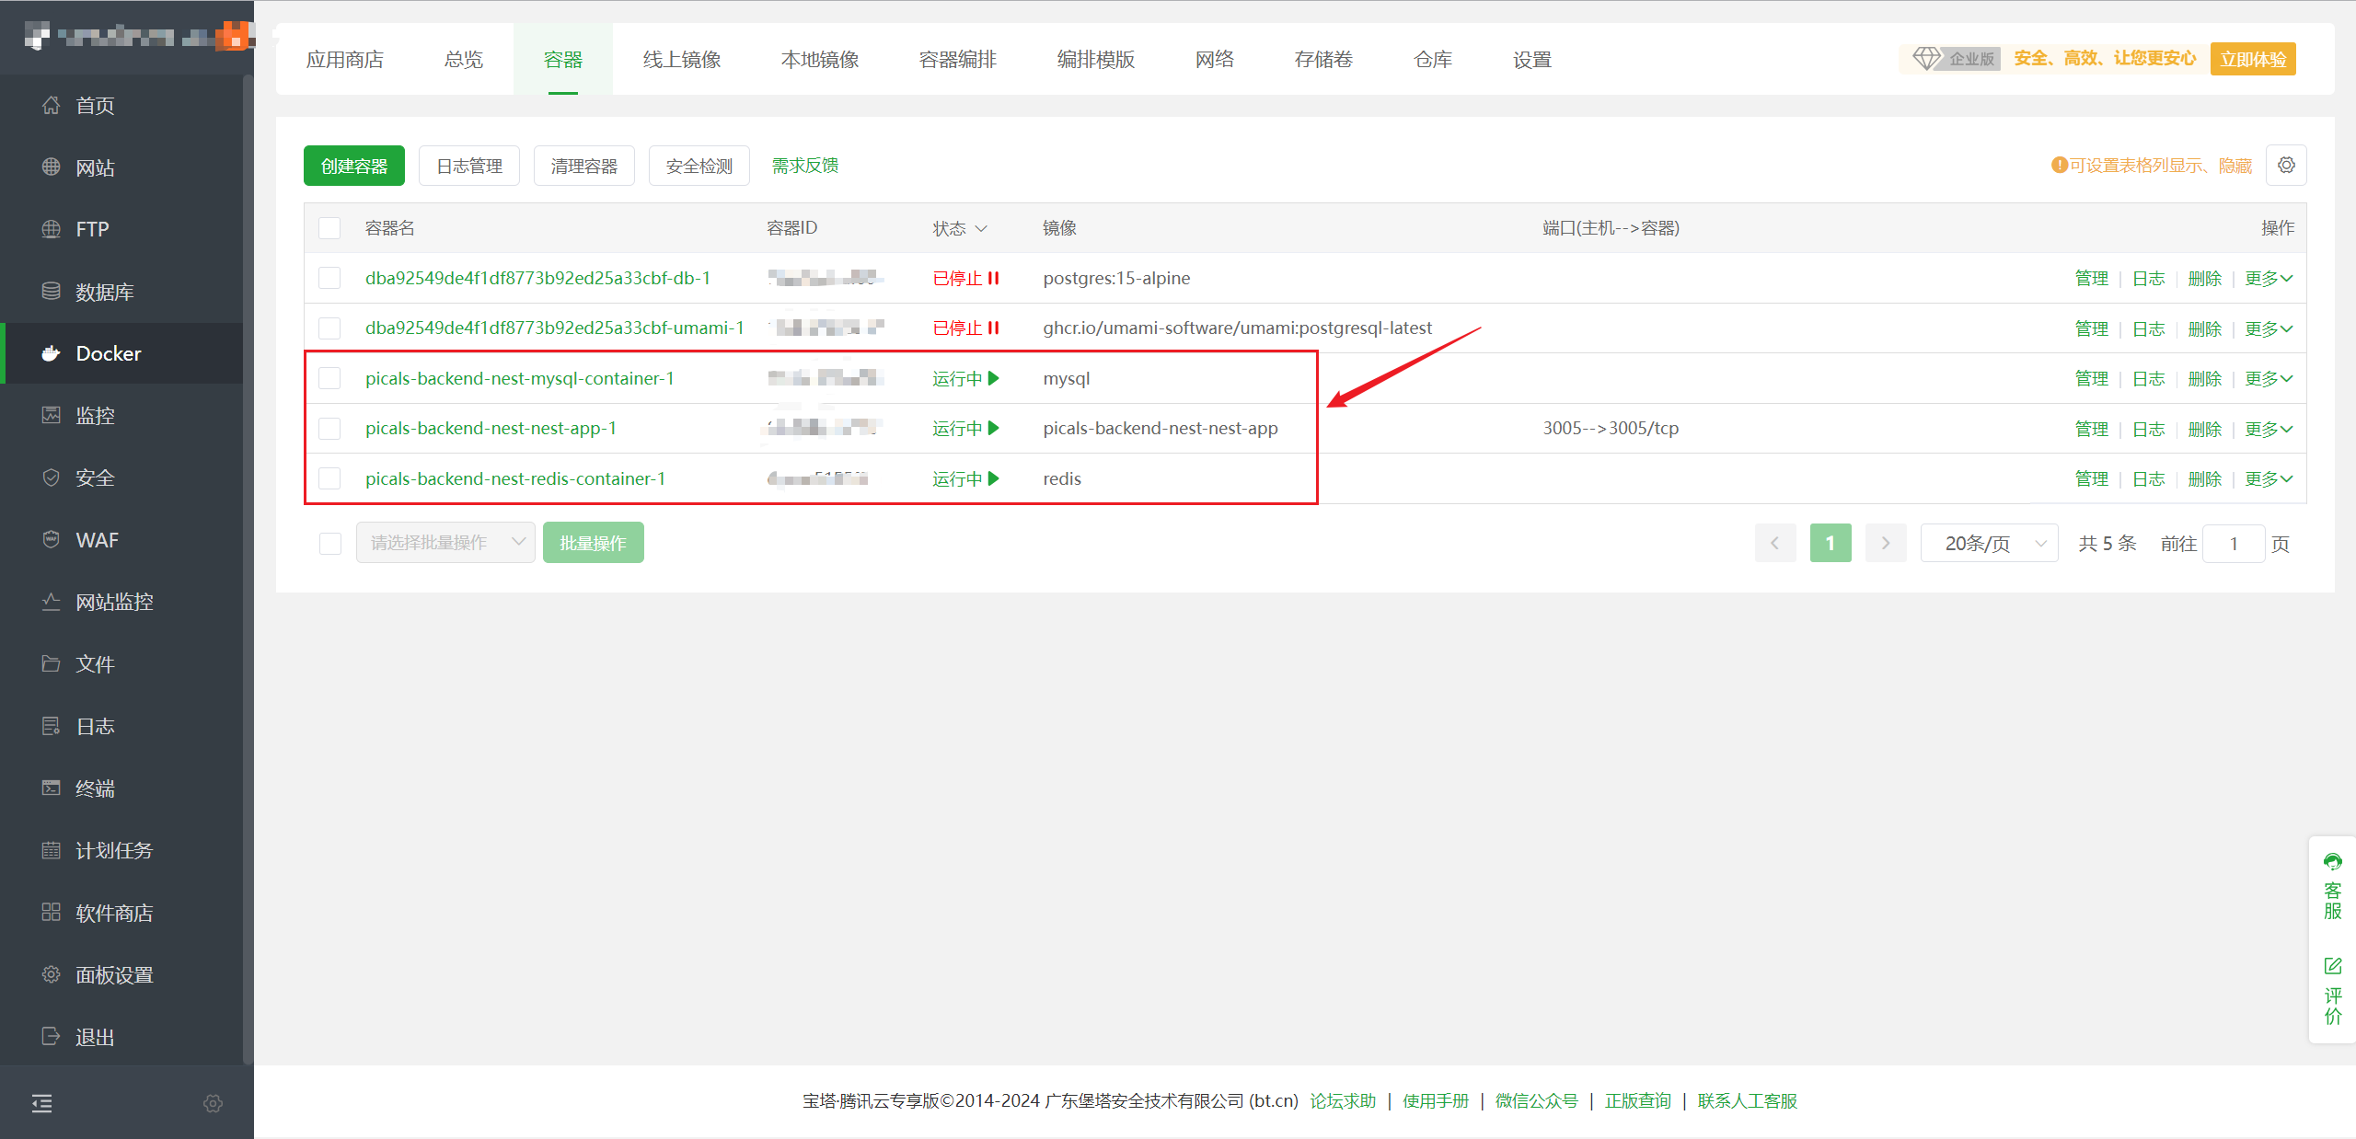Open 管理 for the mysql container
The image size is (2356, 1139).
[x=2092, y=377]
